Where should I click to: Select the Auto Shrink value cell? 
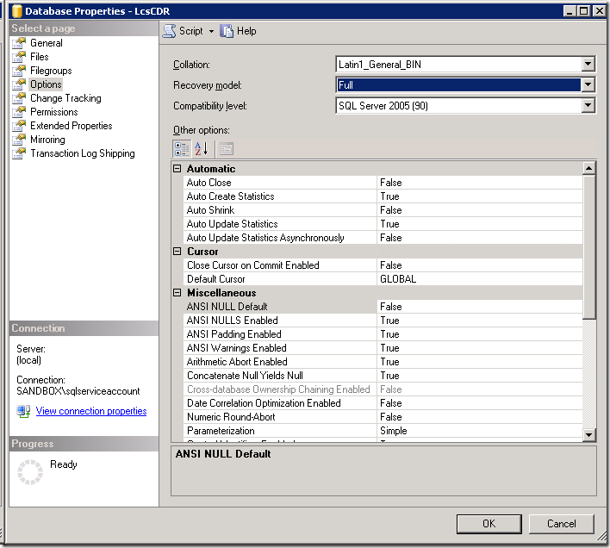(x=479, y=210)
